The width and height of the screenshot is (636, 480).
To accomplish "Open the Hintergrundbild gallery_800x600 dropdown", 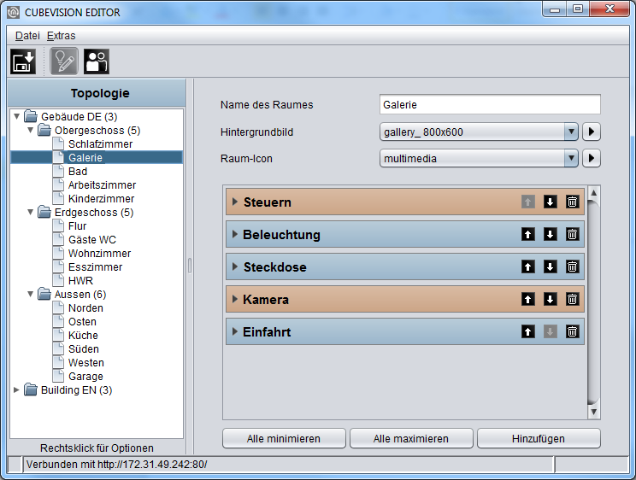I will pos(479,132).
